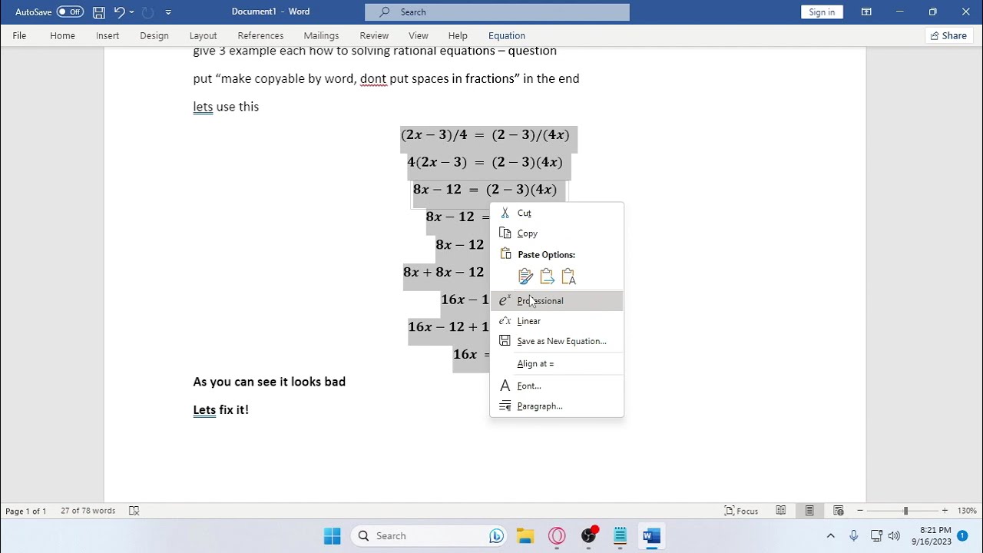983x553 pixels.
Task: Click the Undo arrow icon
Action: [x=119, y=12]
